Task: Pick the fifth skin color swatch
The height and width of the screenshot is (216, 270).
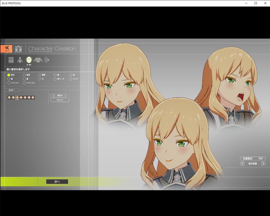Action: point(25,98)
